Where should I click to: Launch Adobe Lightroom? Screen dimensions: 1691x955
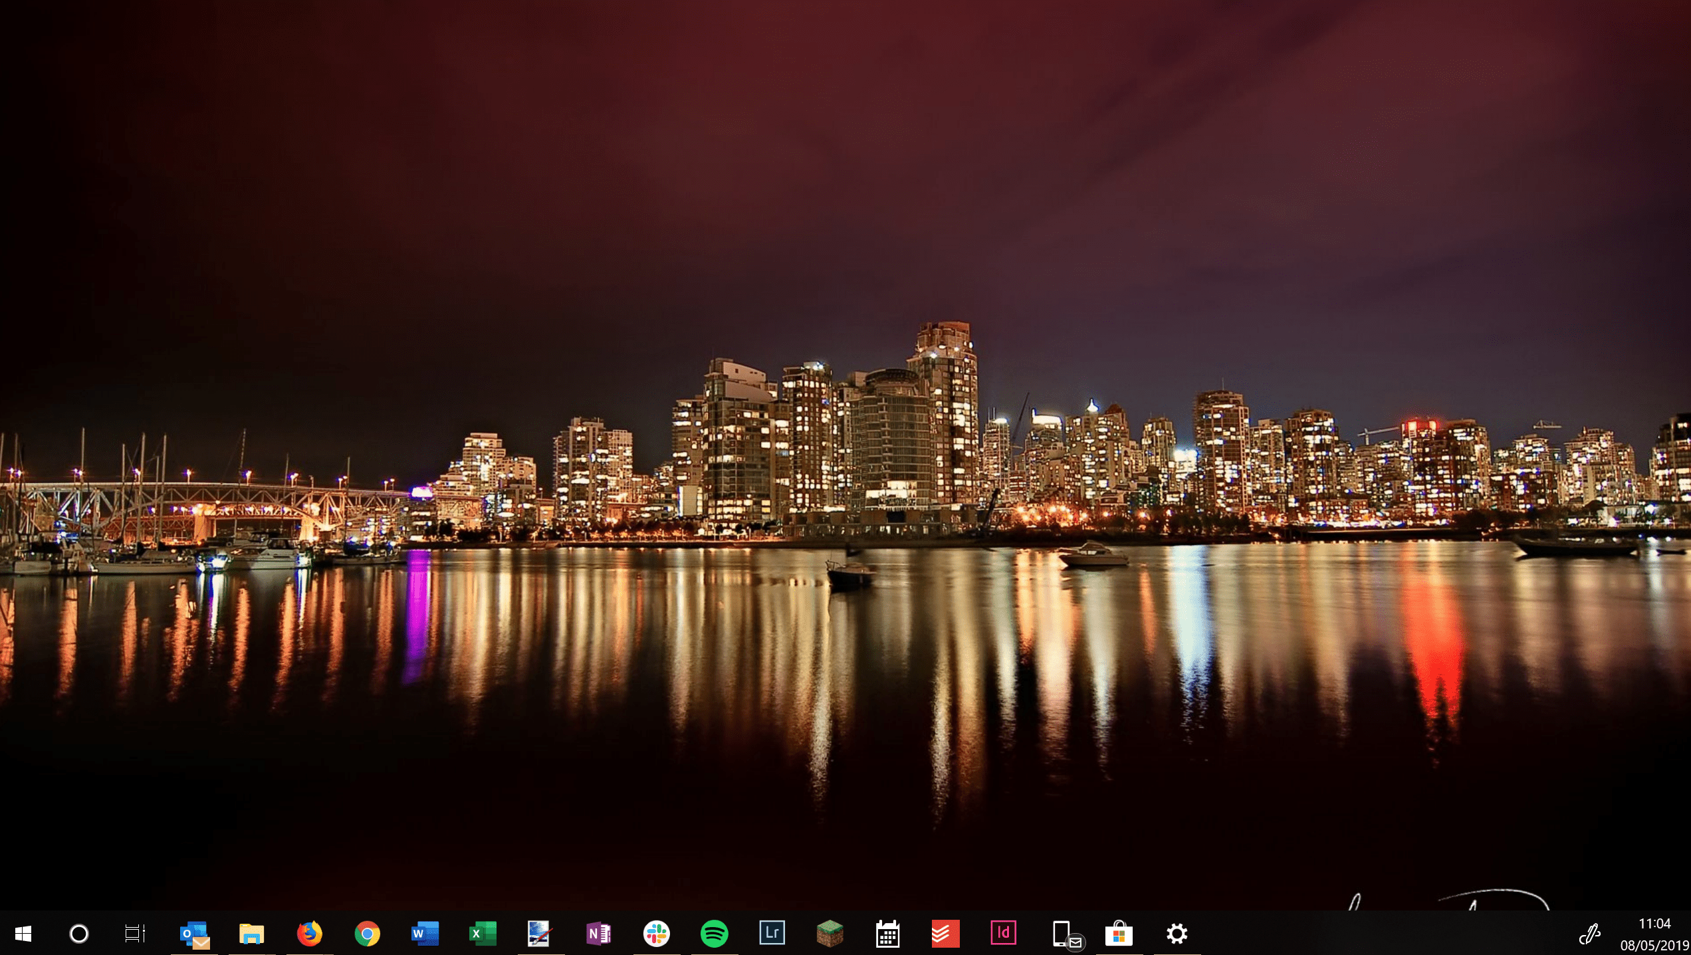pos(772,933)
